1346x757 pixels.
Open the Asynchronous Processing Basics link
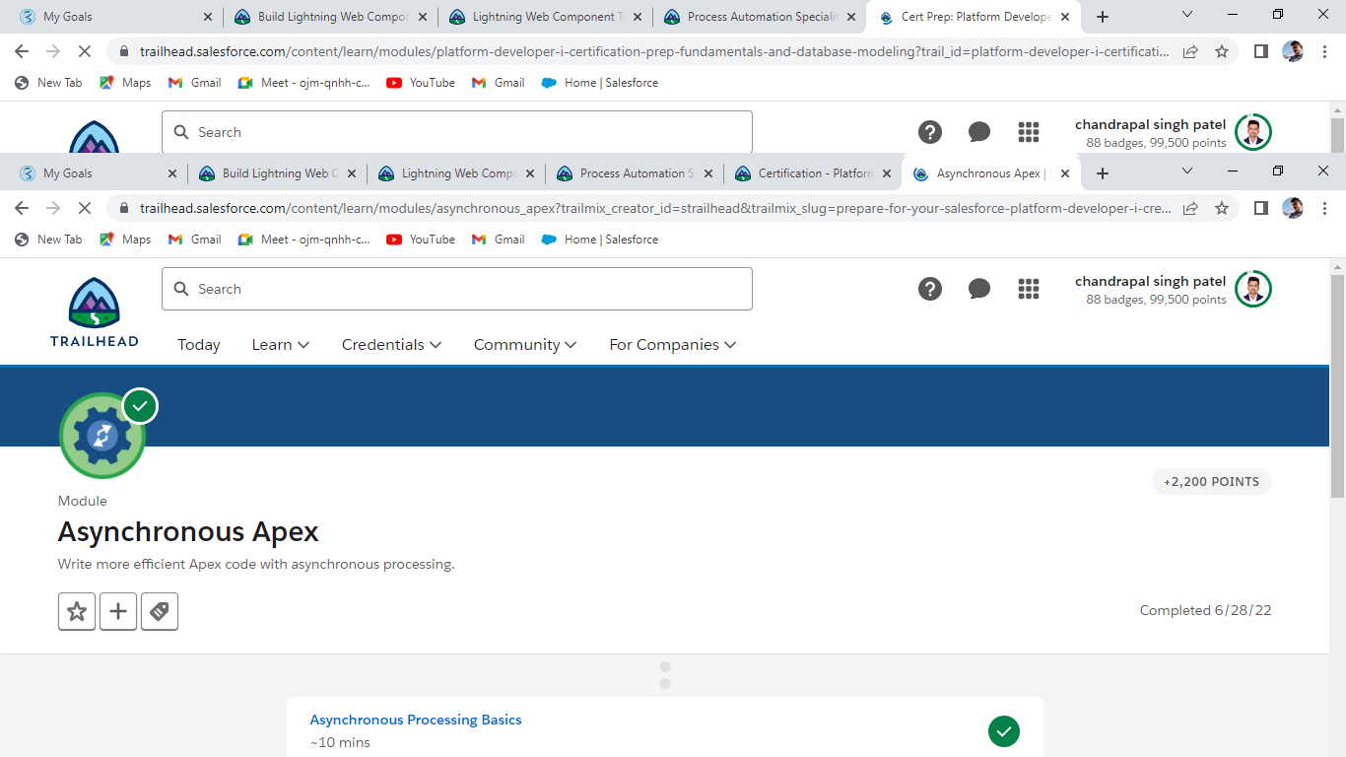[416, 720]
